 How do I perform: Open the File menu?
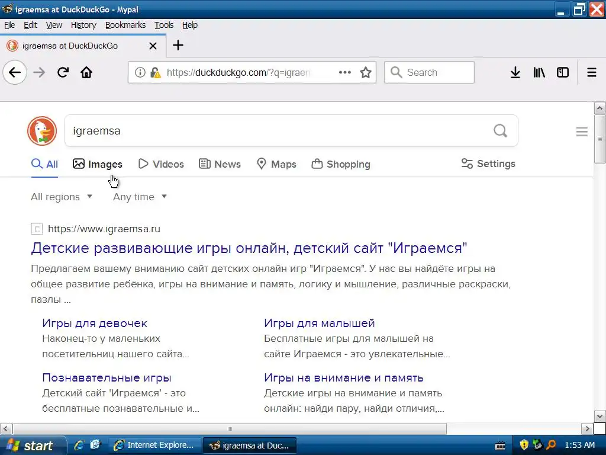(9, 25)
